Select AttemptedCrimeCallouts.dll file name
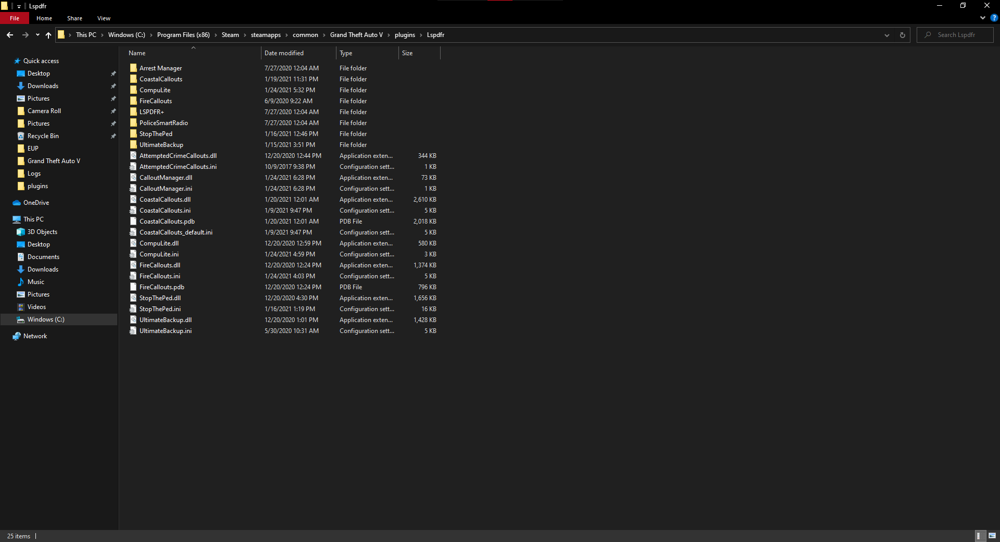The image size is (1000, 542). click(178, 156)
